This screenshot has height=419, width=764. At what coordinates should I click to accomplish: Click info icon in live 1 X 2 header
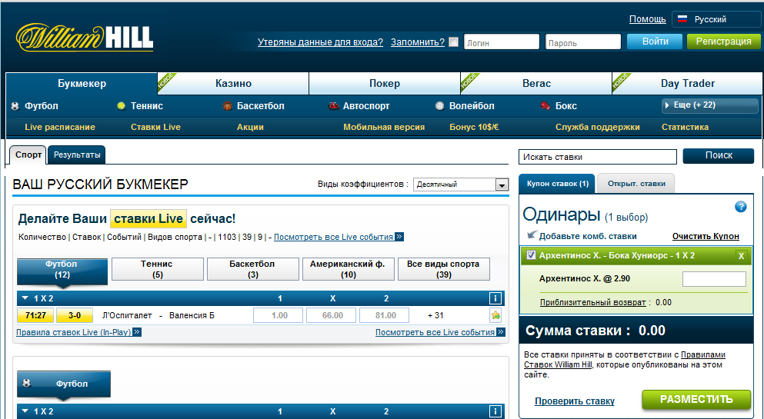(495, 298)
